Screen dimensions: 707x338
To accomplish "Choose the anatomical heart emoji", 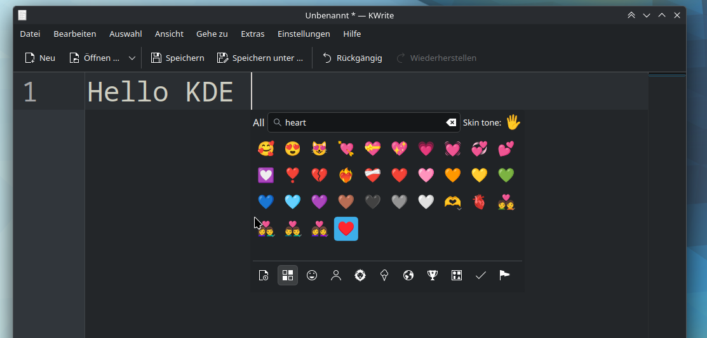I will (x=480, y=202).
